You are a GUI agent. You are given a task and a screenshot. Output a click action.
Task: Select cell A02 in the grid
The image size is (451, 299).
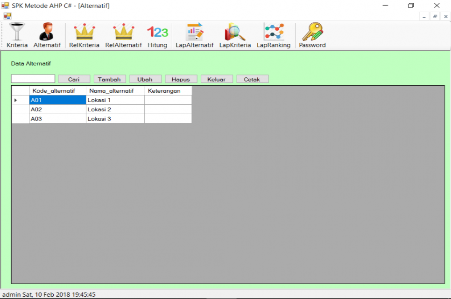click(x=57, y=109)
